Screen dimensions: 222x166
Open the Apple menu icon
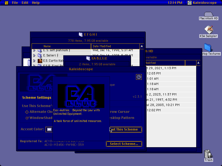6,3
